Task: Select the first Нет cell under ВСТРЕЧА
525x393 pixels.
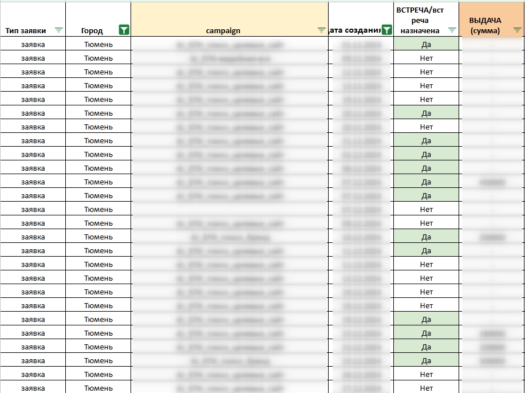Action: [426, 58]
